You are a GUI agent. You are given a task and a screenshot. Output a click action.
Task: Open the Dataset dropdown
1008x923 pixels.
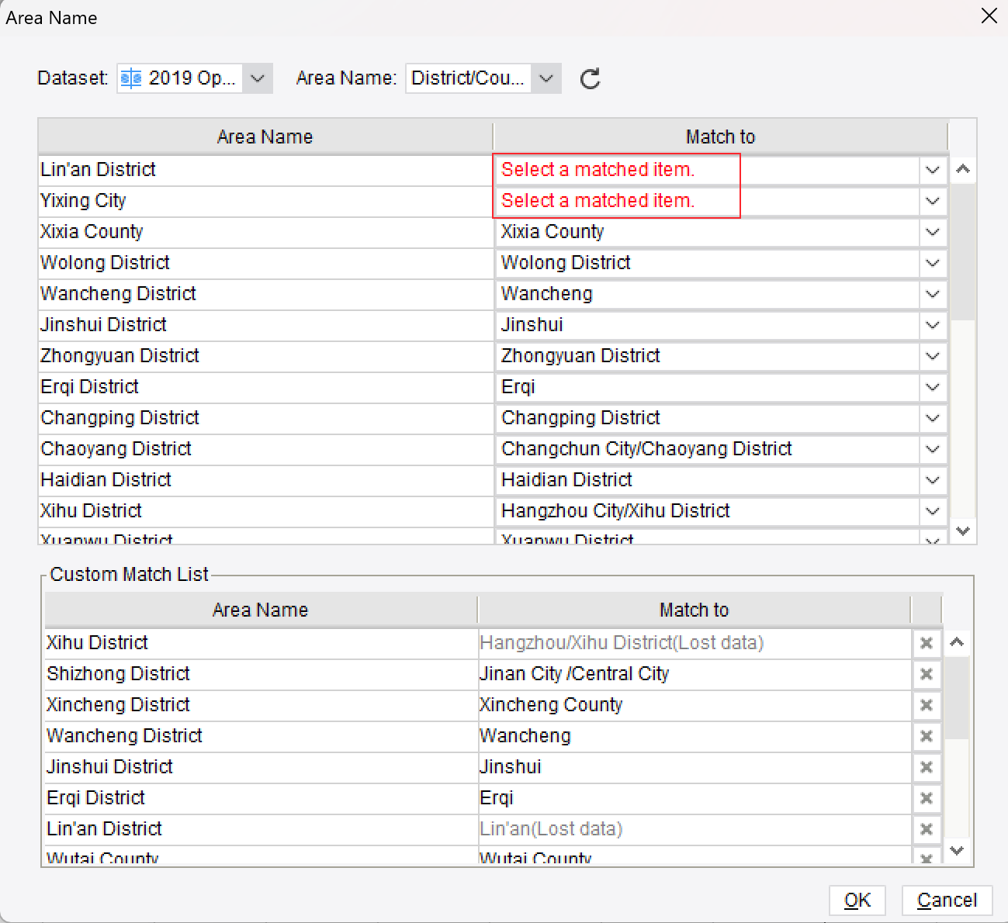(x=258, y=78)
